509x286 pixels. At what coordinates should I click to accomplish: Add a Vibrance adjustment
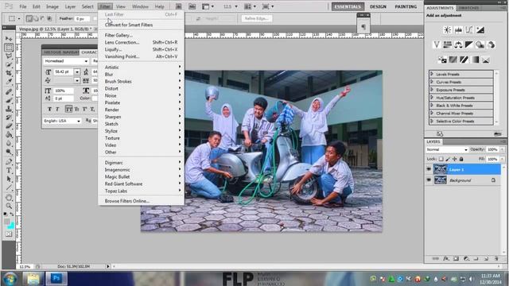[x=437, y=44]
